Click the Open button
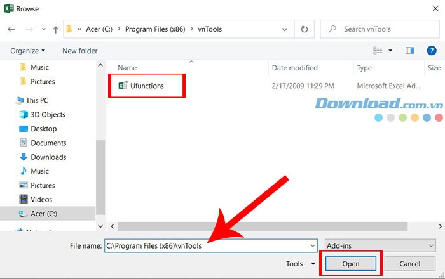Screen dimensions: 445x279 coord(351,264)
